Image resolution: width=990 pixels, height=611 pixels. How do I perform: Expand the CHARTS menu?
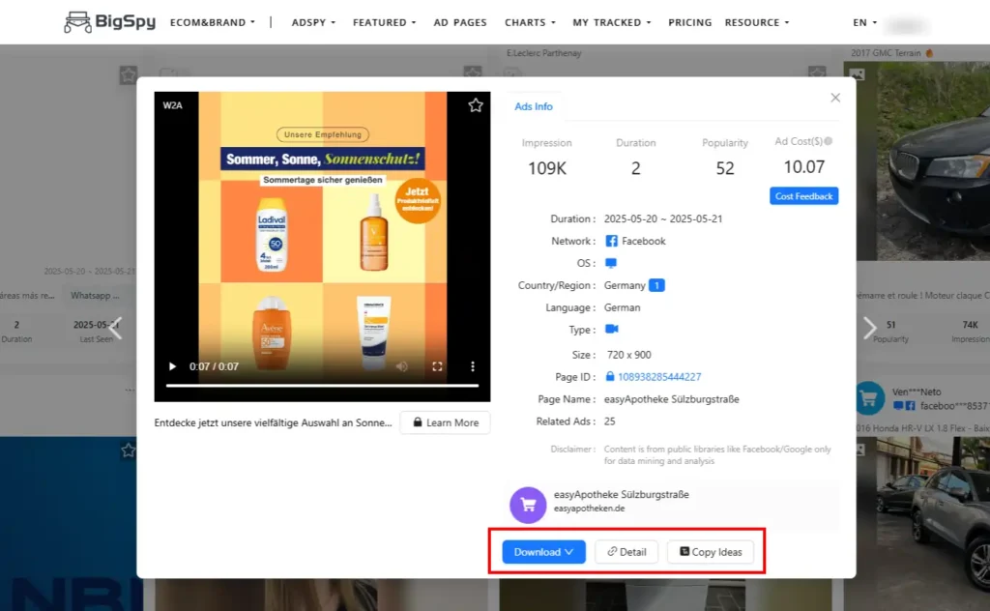pos(531,22)
